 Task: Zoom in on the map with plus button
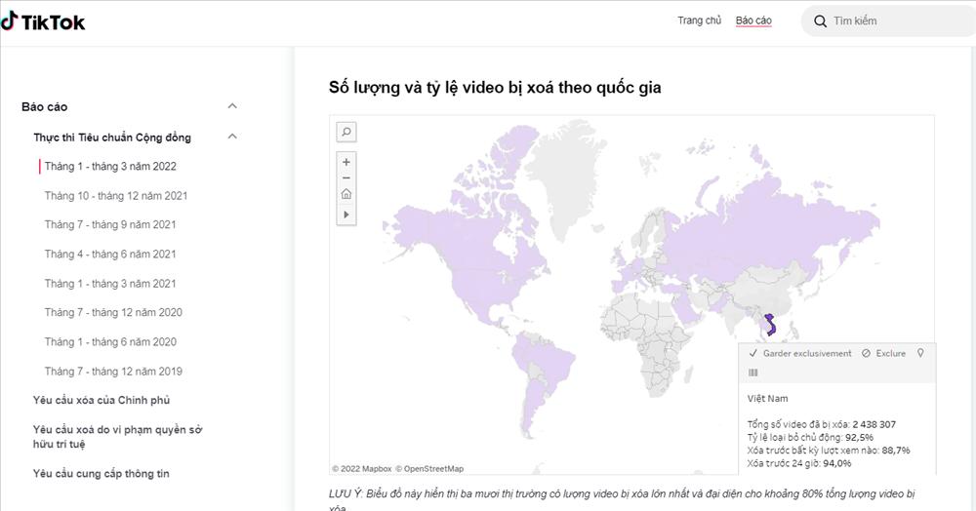coord(346,162)
